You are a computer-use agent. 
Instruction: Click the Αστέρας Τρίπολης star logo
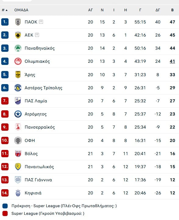point(18,88)
